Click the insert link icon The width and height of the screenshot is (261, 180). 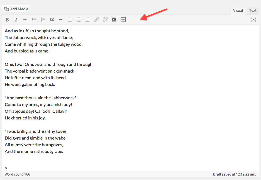(x=96, y=20)
